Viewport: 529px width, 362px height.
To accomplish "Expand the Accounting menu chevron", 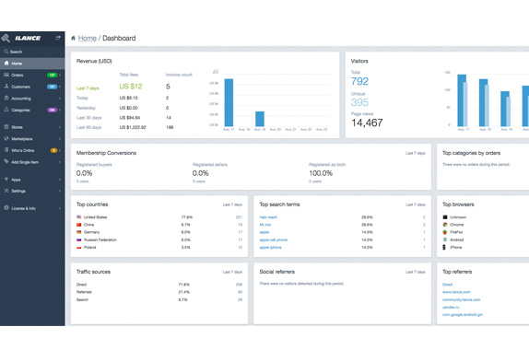I will pyautogui.click(x=60, y=99).
